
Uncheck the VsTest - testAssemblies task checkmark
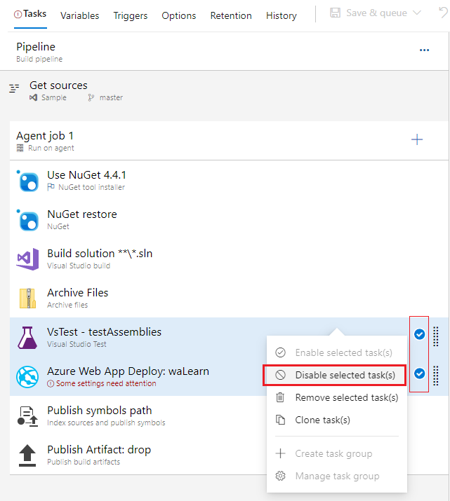click(419, 334)
